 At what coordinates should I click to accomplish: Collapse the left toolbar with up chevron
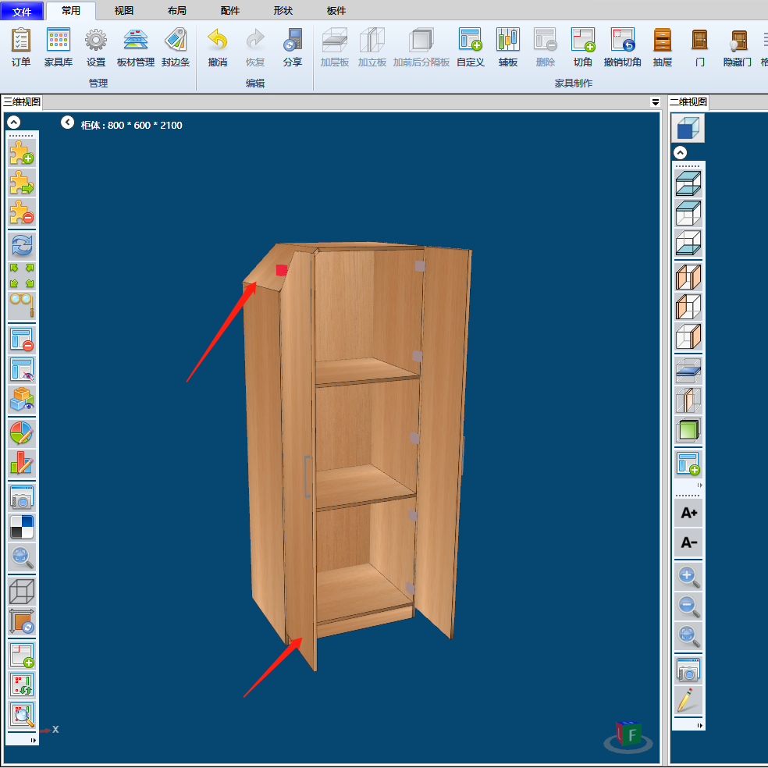click(12, 123)
